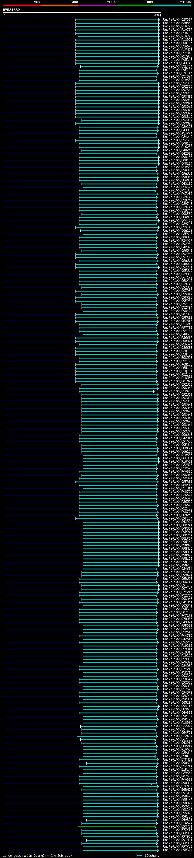
Task: Select subject label UniRef100_P08706
Action: (x=178, y=512)
